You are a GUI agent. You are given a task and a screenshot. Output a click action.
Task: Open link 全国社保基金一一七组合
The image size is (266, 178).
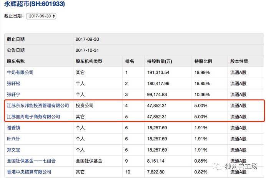tap(31, 161)
